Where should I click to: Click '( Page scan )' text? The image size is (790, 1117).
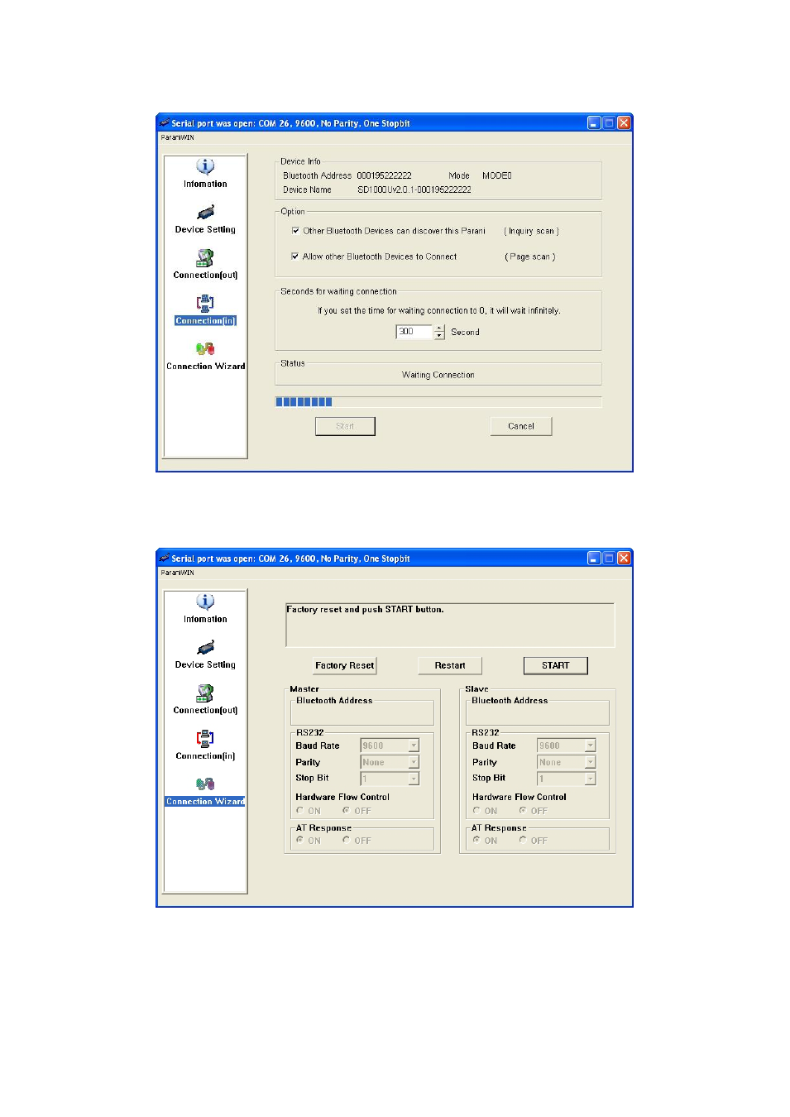pos(530,256)
